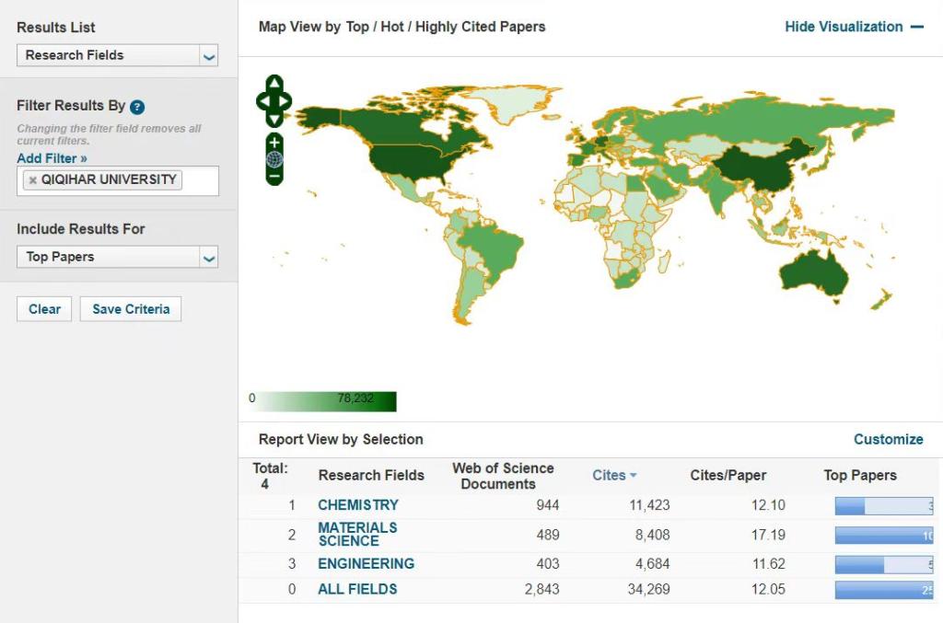943x623 pixels.
Task: Open the Research Fields results list dropdown
Action: [118, 55]
